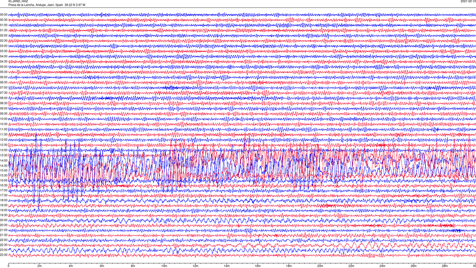Select the 18:00 trace time label
Viewport: 476px width, 268px height.
pyautogui.click(x=3, y=200)
